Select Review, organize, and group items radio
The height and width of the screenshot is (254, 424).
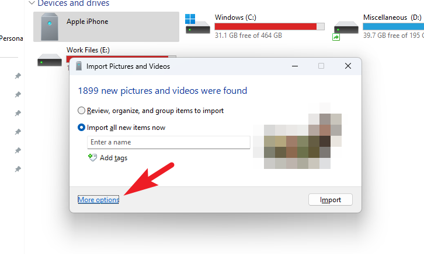click(81, 111)
